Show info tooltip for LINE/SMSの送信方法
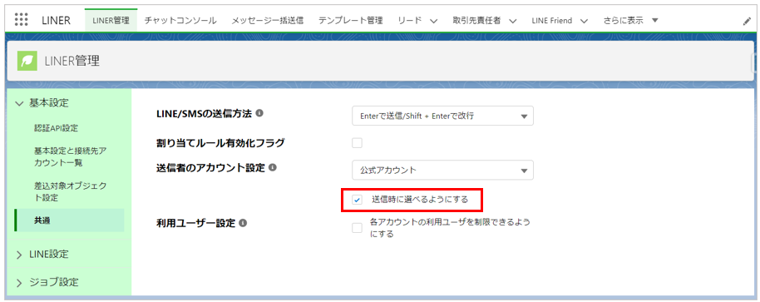 (x=259, y=113)
